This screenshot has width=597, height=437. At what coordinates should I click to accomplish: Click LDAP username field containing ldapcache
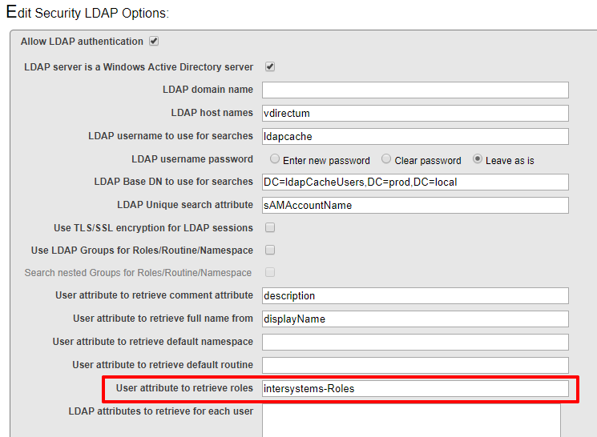click(415, 137)
